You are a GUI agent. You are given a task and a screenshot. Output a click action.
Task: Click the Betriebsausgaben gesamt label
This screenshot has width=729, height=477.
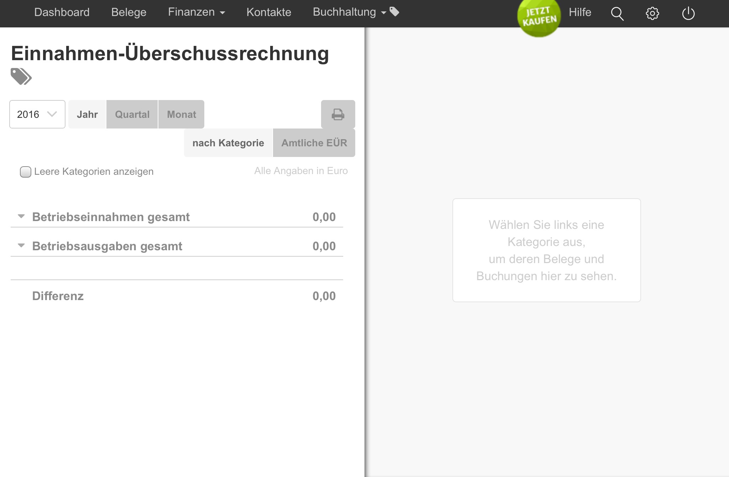pos(107,246)
